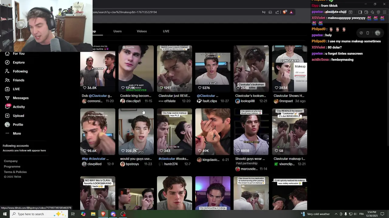Open the marcusde... creator profile link
The width and height of the screenshot is (389, 218).
(249, 169)
